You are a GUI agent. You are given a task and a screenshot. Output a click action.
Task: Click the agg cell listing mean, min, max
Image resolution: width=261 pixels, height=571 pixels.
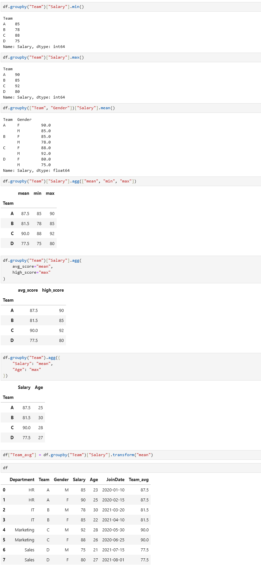(x=130, y=181)
